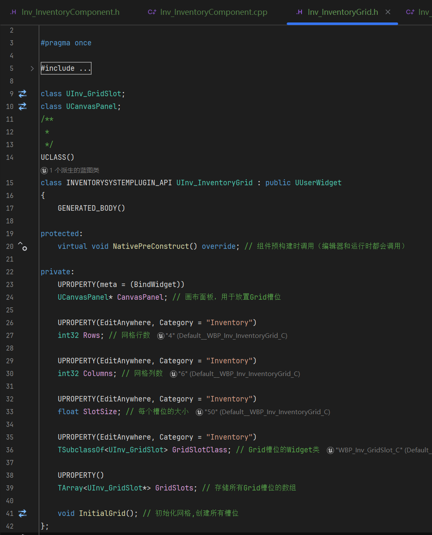This screenshot has width=432, height=535.
Task: Click Unreal icon before derived blueprint hint
Action: point(44,170)
